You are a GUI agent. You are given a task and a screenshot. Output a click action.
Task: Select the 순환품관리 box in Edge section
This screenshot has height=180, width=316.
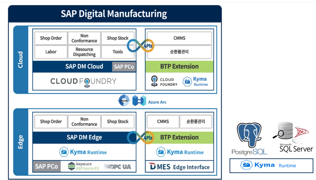196,122
